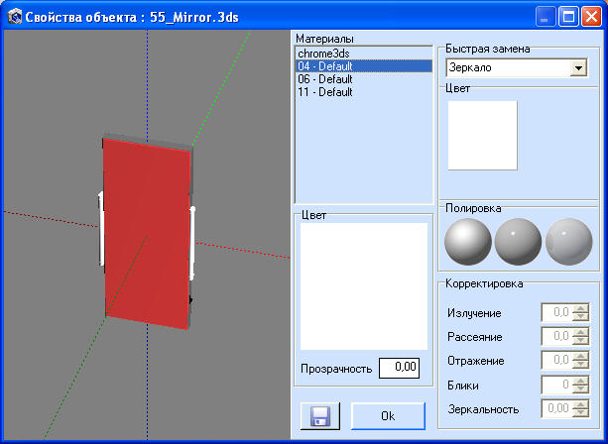
Task: Increase Отражение with up arrow
Action: point(580,356)
